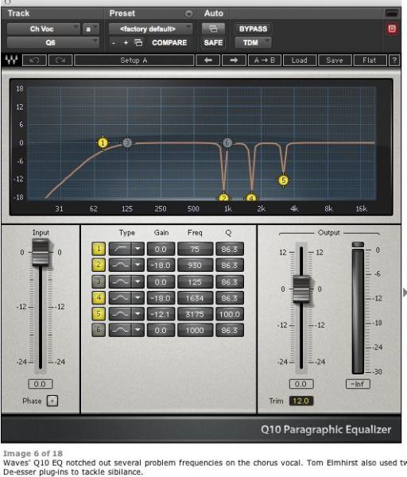Select band 1 node on the EQ graph
This screenshot has width=407, height=477.
(x=103, y=142)
